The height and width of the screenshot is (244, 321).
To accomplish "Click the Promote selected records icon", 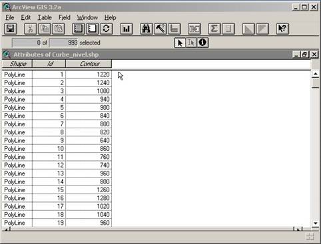I will [174, 29].
